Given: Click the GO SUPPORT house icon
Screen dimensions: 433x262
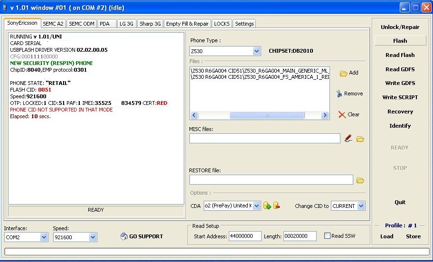Looking at the screenshot, I should coord(124,236).
